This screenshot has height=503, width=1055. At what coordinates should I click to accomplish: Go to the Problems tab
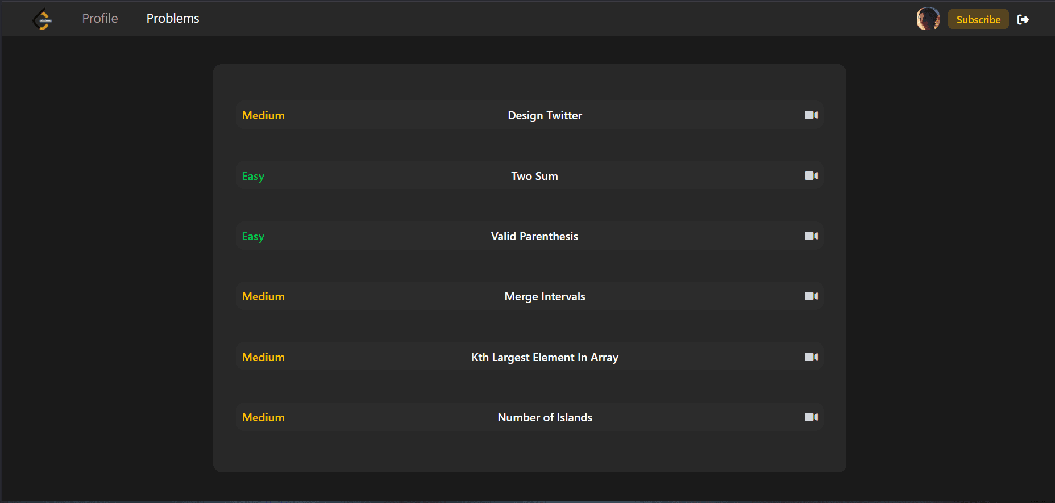tap(173, 18)
